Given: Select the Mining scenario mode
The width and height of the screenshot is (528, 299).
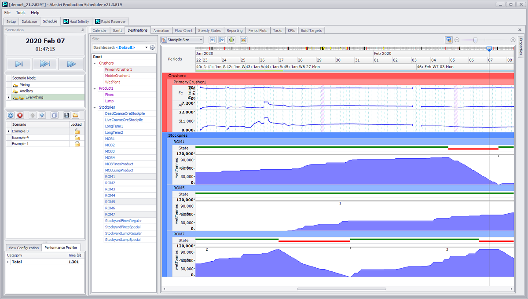Looking at the screenshot, I should tap(25, 85).
